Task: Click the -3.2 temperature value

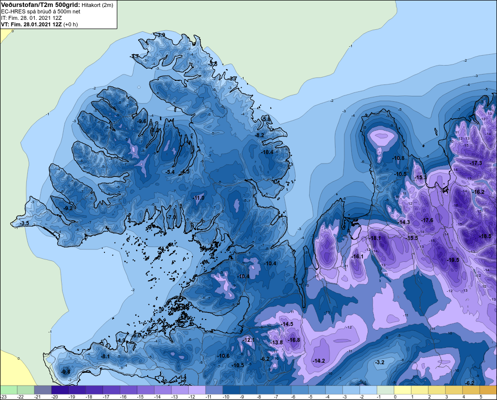Action: [380, 362]
